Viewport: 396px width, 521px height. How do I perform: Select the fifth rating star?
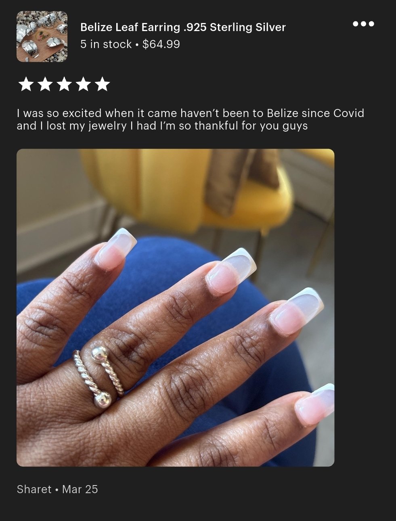click(102, 84)
